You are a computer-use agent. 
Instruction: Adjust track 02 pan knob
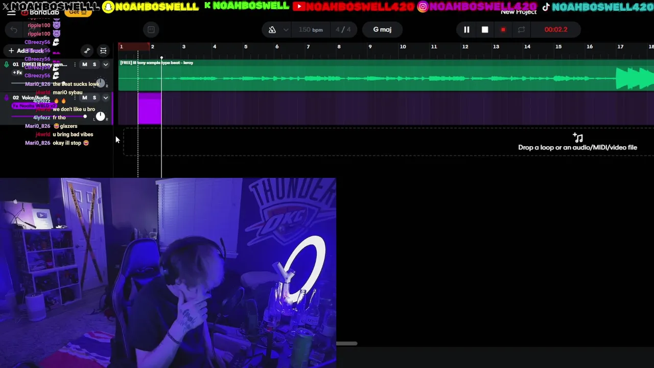coord(101,117)
